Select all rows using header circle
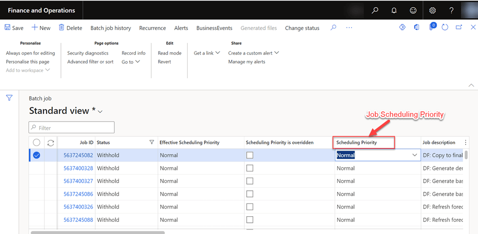This screenshot has height=234, width=478. pyautogui.click(x=37, y=143)
